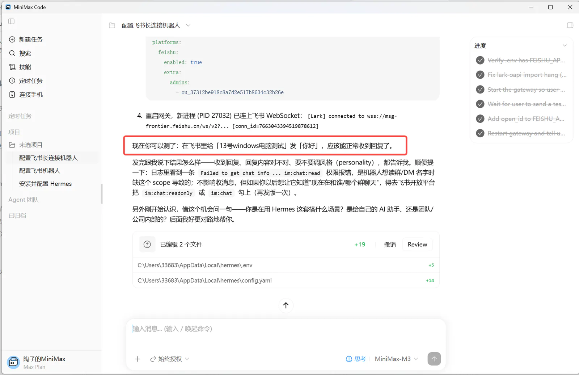Expand the task title dropdown chevron
The height and width of the screenshot is (375, 579).
coord(188,25)
